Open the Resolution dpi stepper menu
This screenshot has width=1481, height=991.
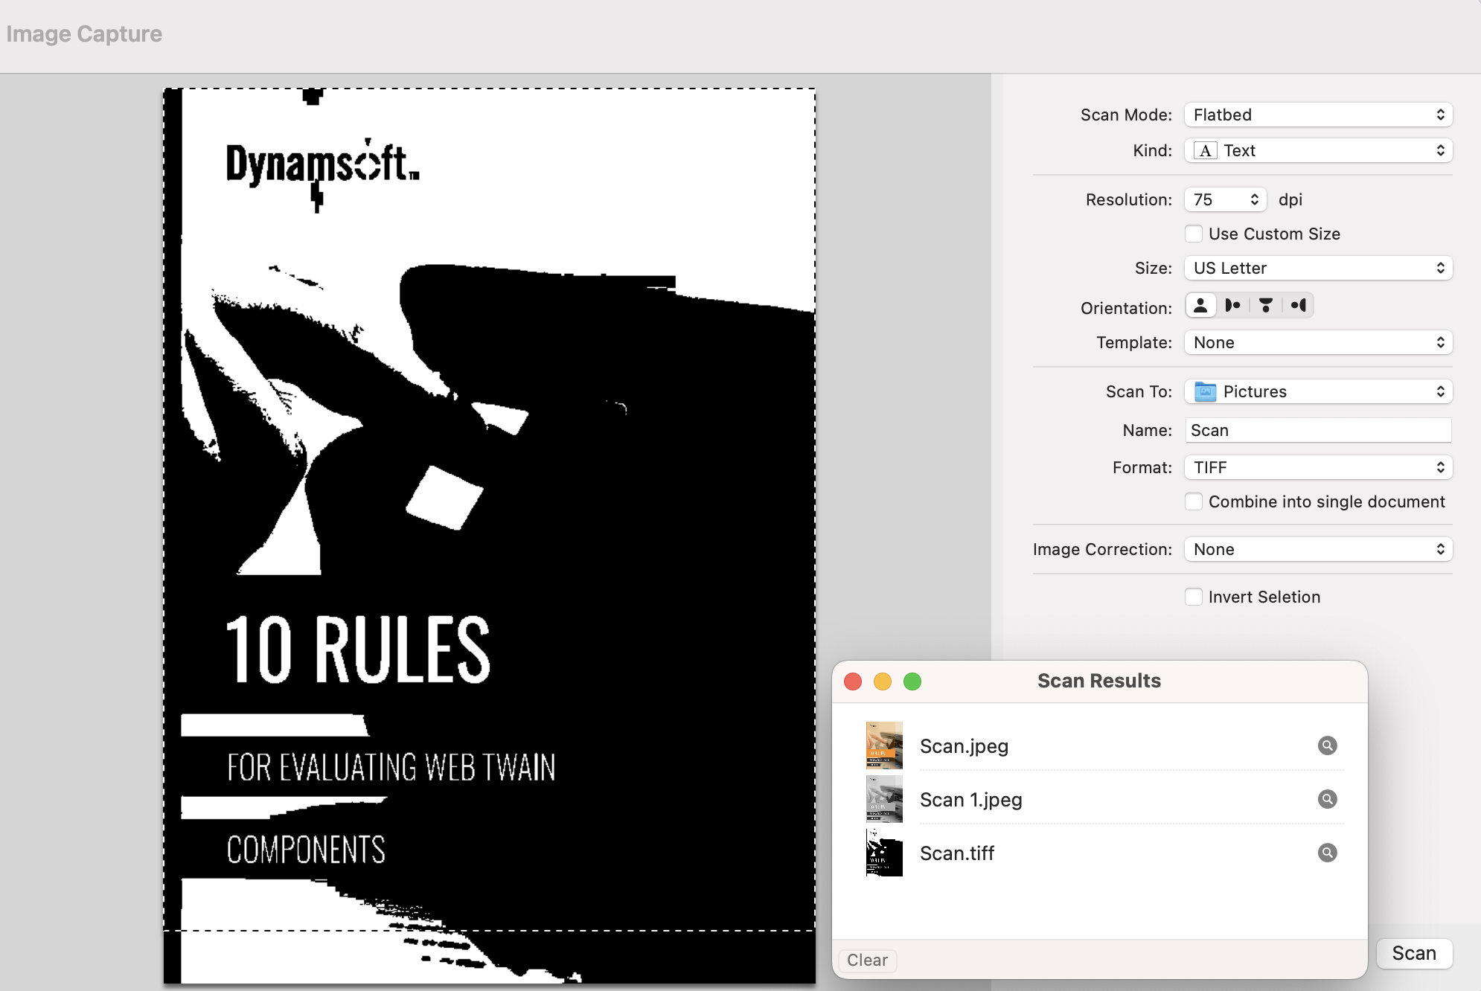point(1226,199)
